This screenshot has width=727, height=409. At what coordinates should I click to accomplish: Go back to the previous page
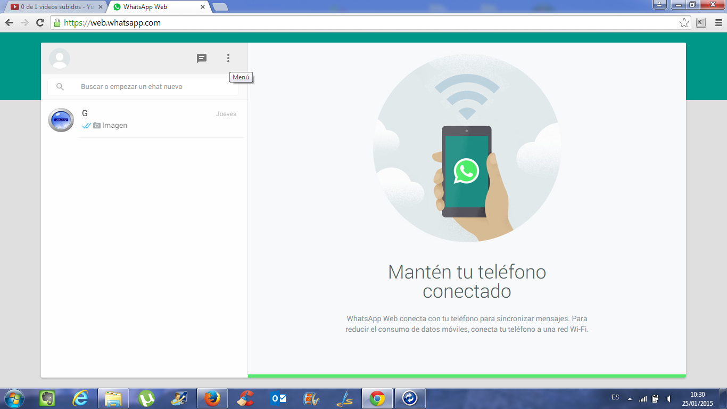pyautogui.click(x=9, y=22)
